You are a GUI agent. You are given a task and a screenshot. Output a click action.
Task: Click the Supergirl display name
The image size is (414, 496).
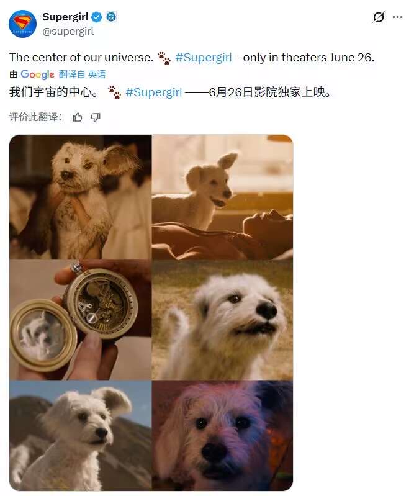(x=65, y=17)
